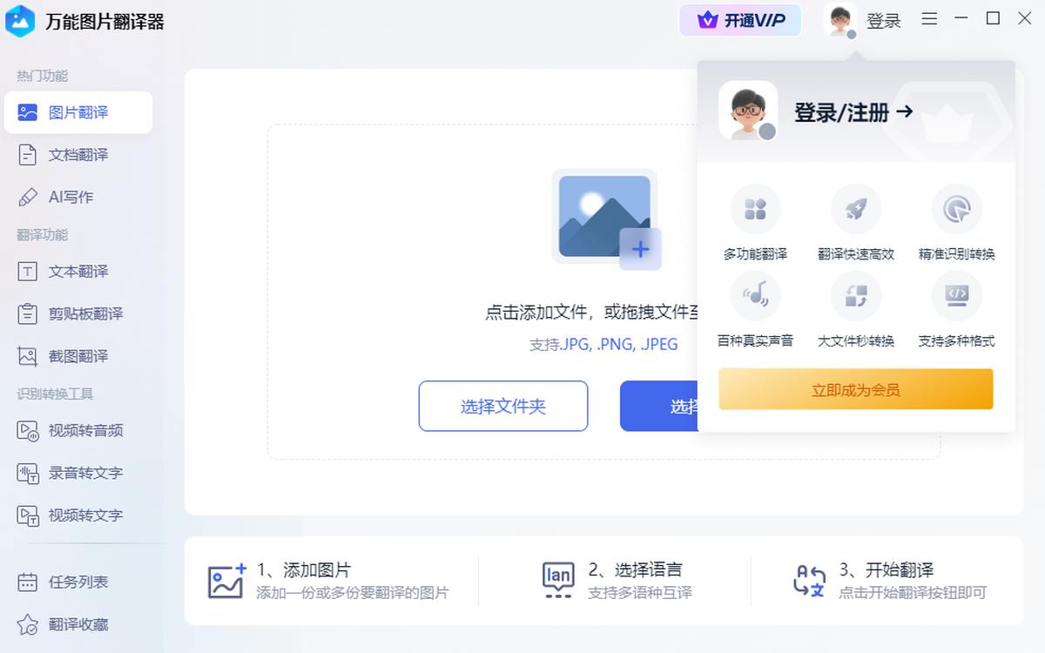1045x653 pixels.
Task: Click the 支持多种格式 icon
Action: click(x=956, y=296)
